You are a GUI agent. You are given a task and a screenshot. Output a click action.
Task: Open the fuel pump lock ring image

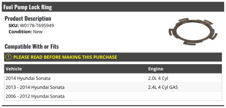click(x=193, y=31)
